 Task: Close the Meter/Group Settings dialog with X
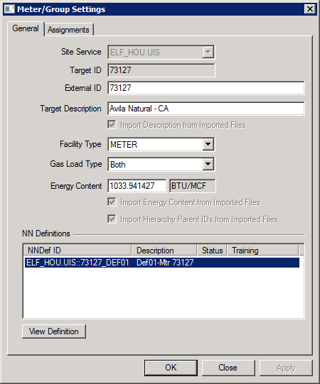pyautogui.click(x=310, y=9)
